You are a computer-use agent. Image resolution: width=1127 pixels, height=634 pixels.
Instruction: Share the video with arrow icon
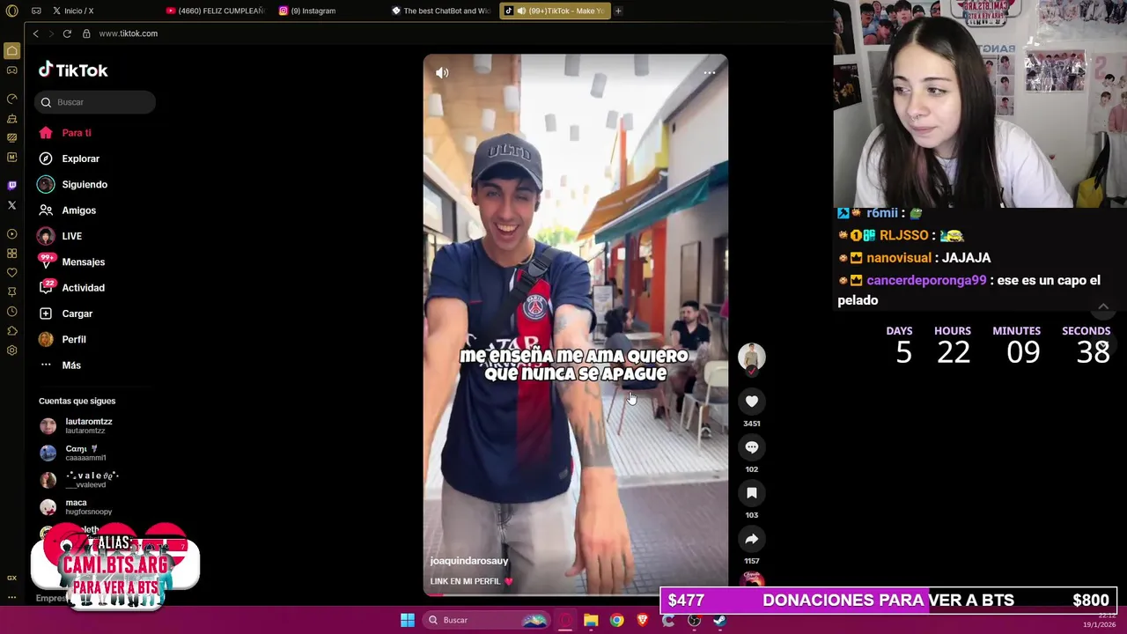click(752, 539)
